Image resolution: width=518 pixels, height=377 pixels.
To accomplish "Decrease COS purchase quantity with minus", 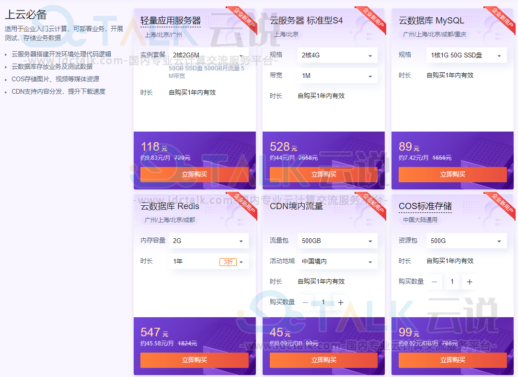I will coord(435,282).
